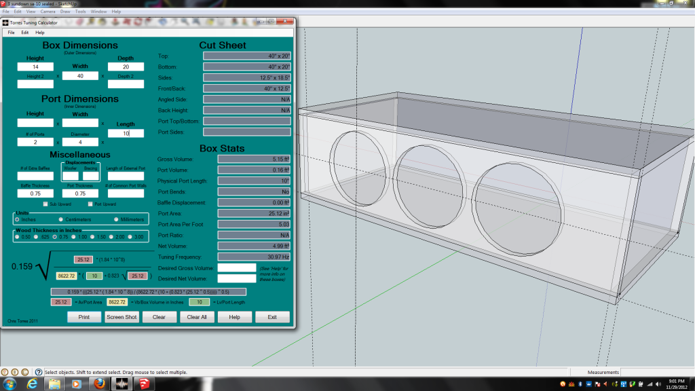
Task: Enable the Sub Upward checkbox
Action: pyautogui.click(x=45, y=204)
